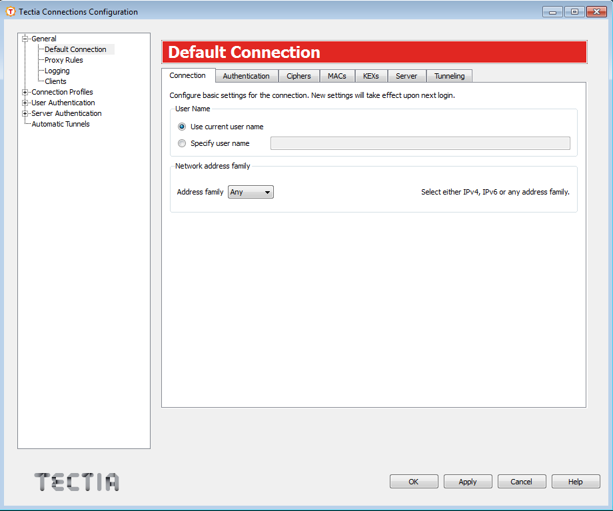
Task: Select 'Use current user name'
Action: pos(181,127)
